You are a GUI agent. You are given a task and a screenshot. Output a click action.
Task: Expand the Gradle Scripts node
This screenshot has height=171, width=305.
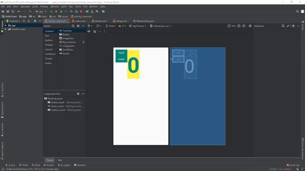(x=6, y=29)
